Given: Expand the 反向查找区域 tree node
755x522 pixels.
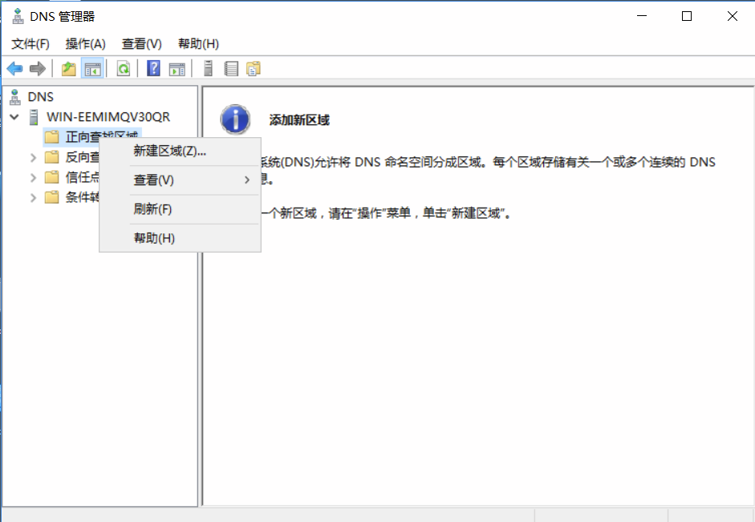Looking at the screenshot, I should (33, 157).
